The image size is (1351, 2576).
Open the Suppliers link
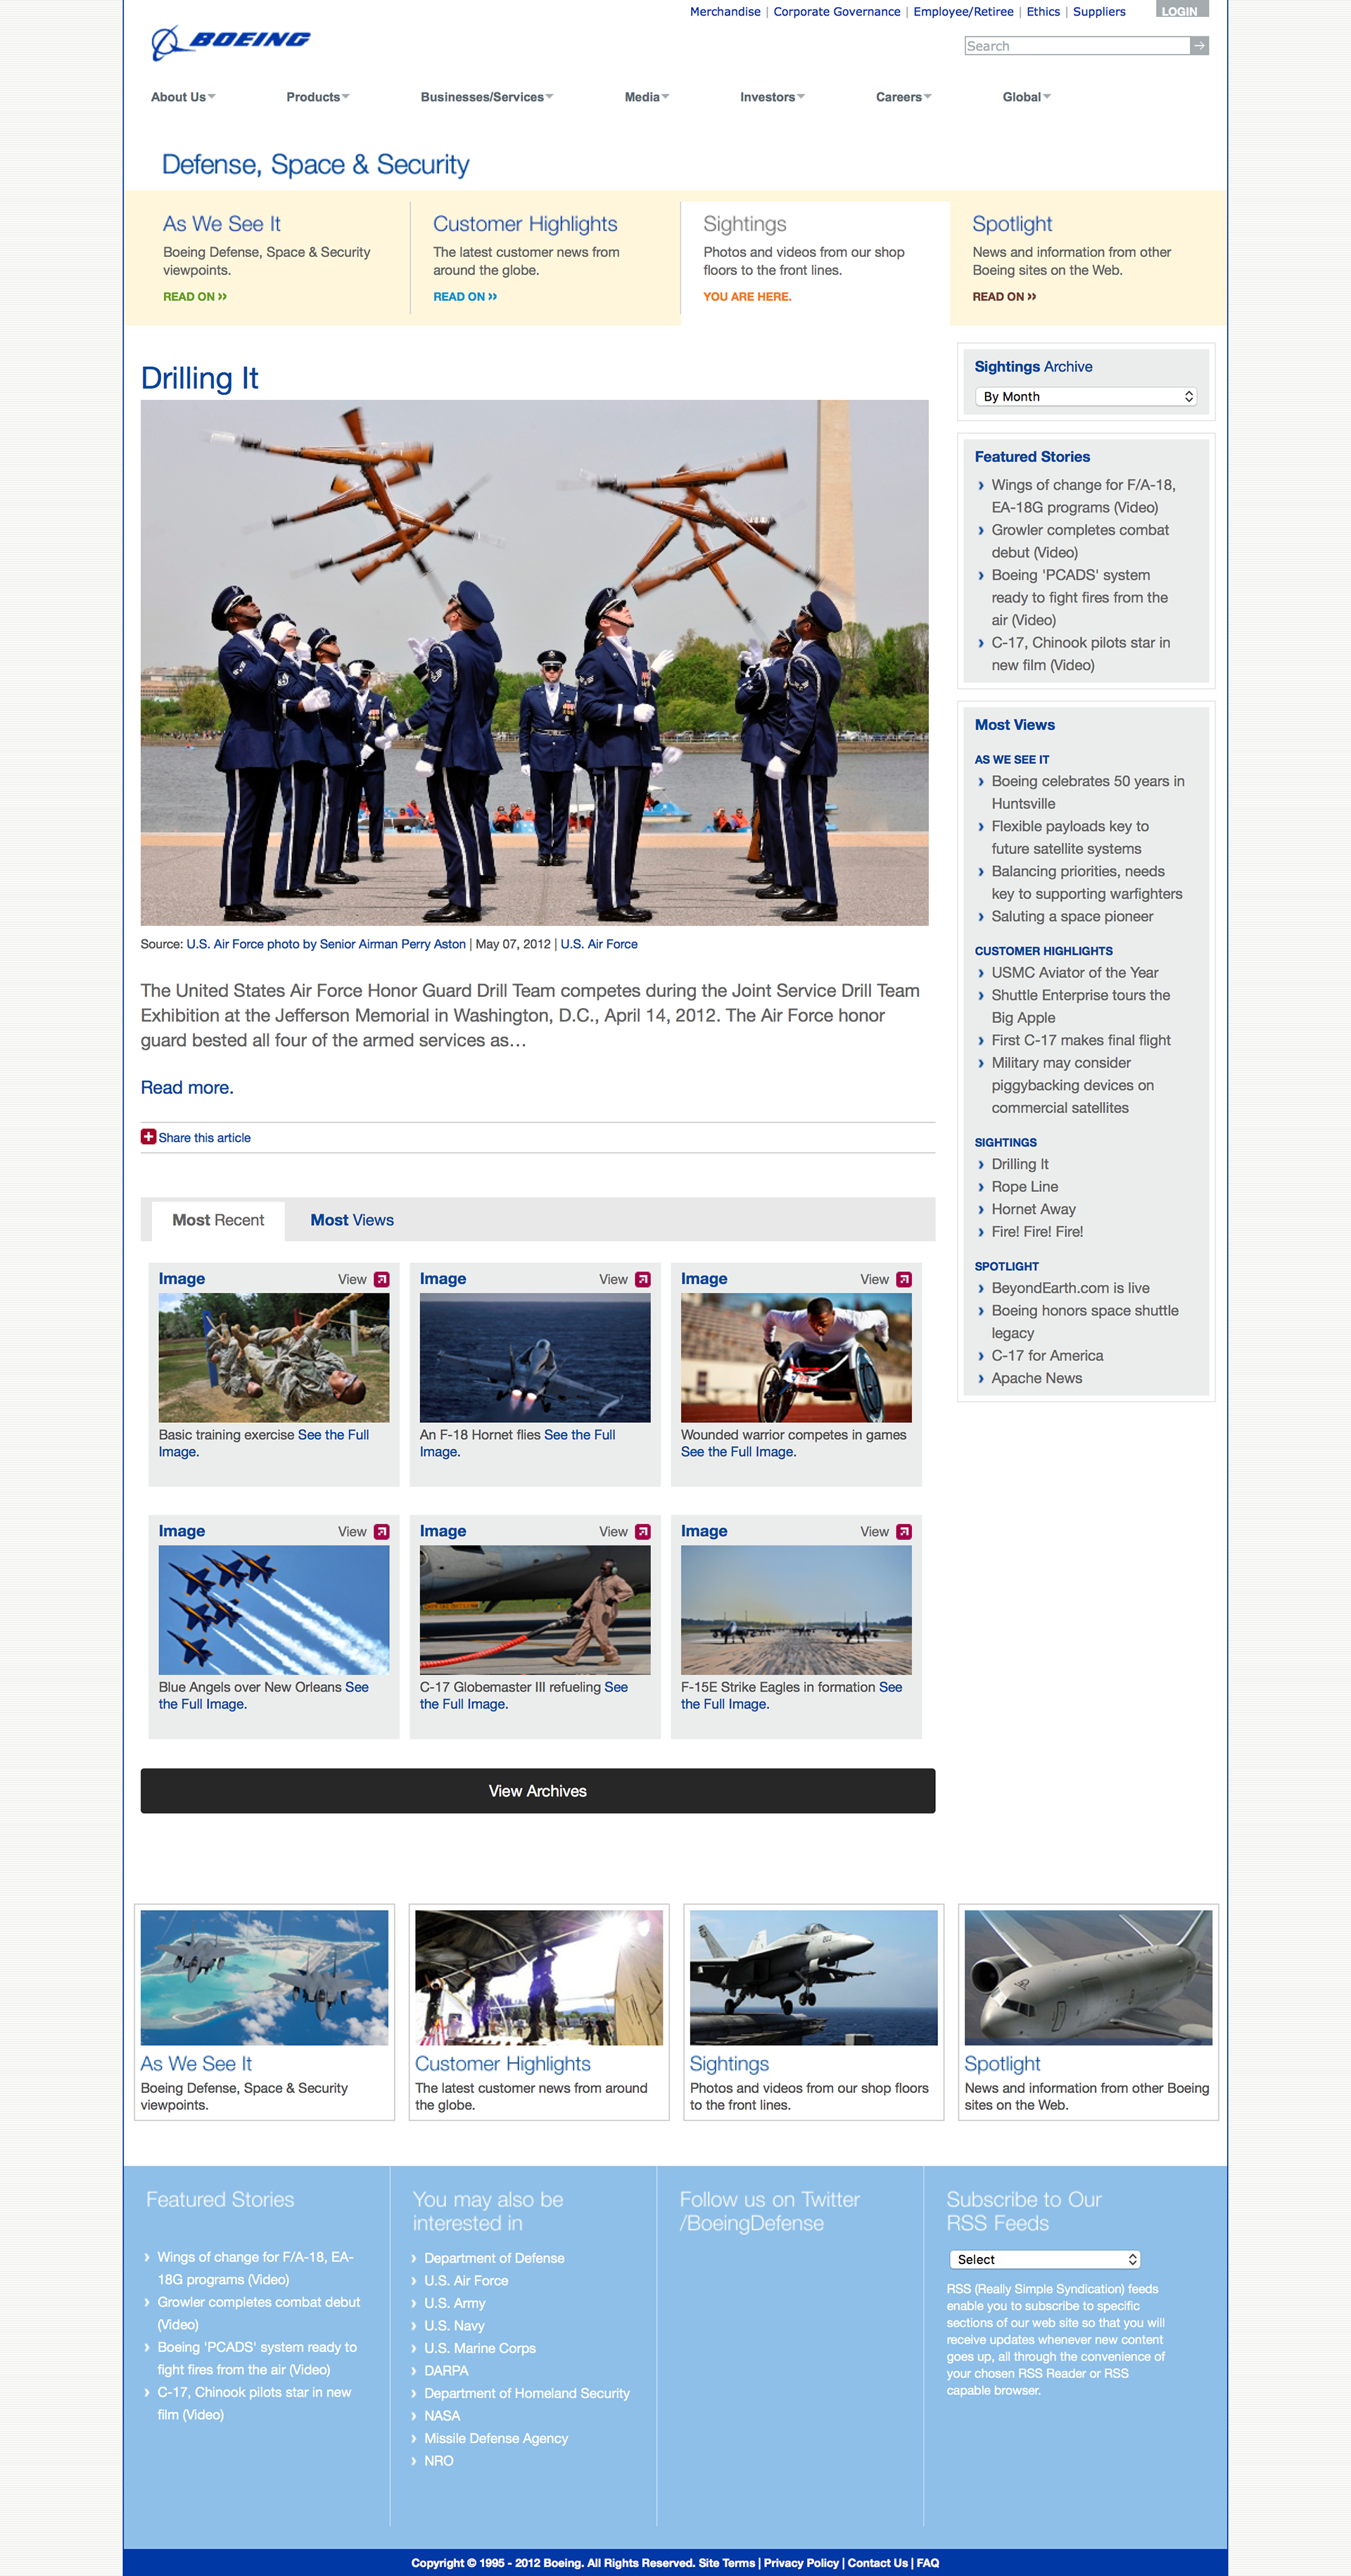1099,12
